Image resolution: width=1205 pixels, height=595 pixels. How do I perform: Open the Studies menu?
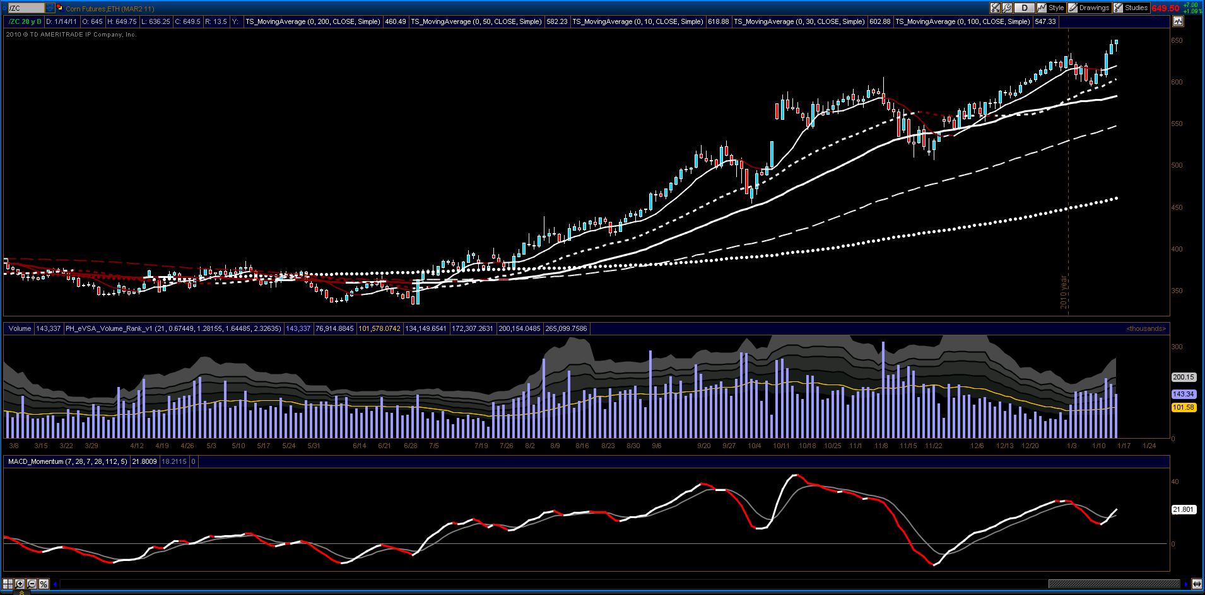[x=1131, y=8]
